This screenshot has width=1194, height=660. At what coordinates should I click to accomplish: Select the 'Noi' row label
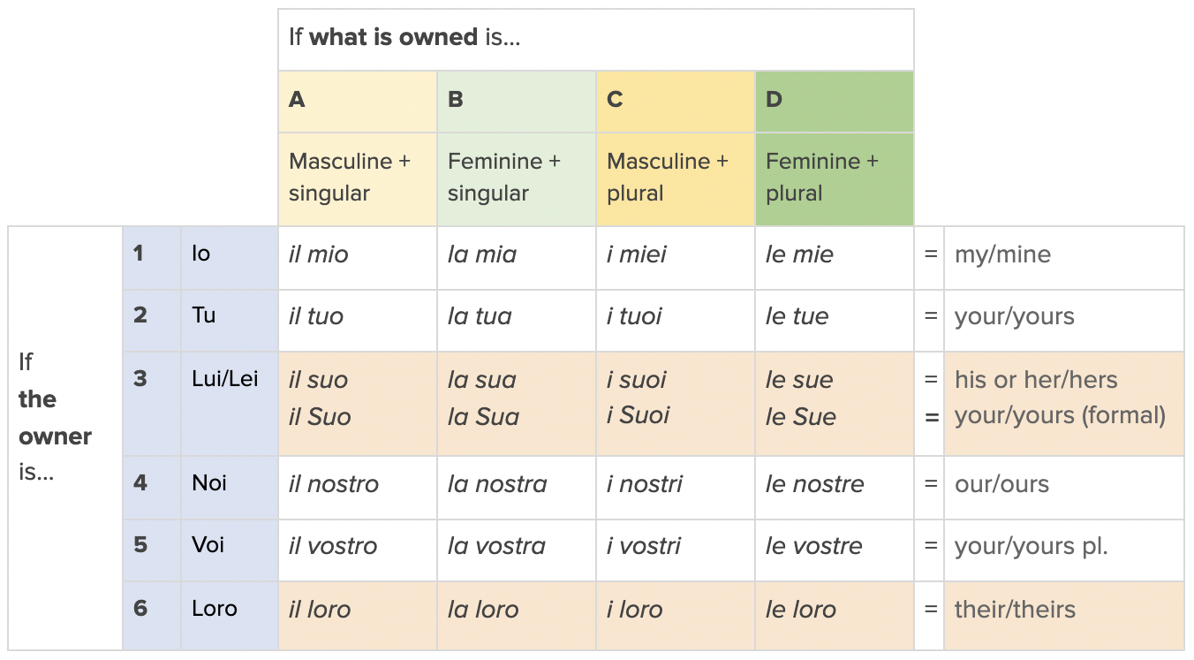point(209,483)
